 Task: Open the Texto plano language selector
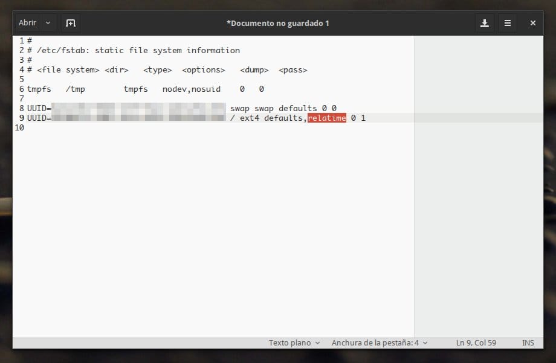click(294, 343)
